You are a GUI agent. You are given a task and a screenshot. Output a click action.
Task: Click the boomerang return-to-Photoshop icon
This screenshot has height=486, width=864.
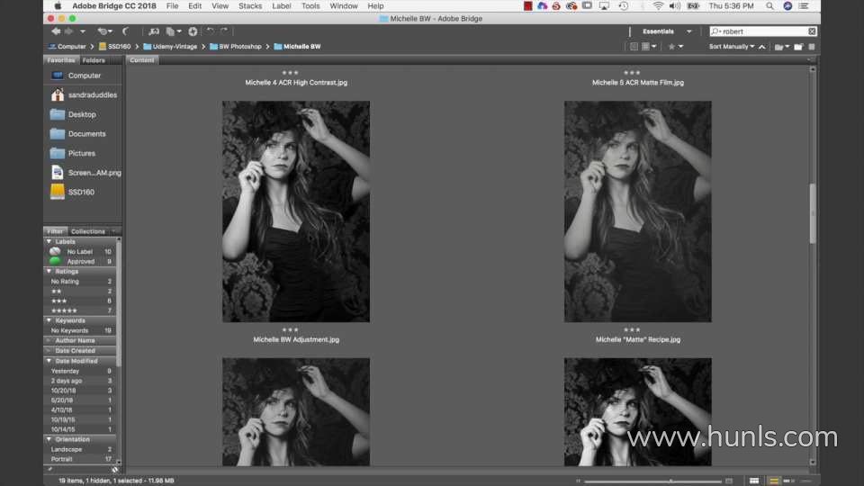pos(126,31)
